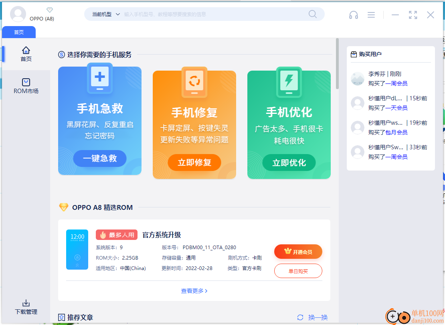Click the 手机急救 phone plus icon

(x=99, y=78)
